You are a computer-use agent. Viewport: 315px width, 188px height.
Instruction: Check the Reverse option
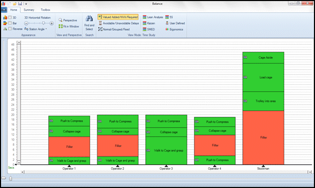click(10, 29)
